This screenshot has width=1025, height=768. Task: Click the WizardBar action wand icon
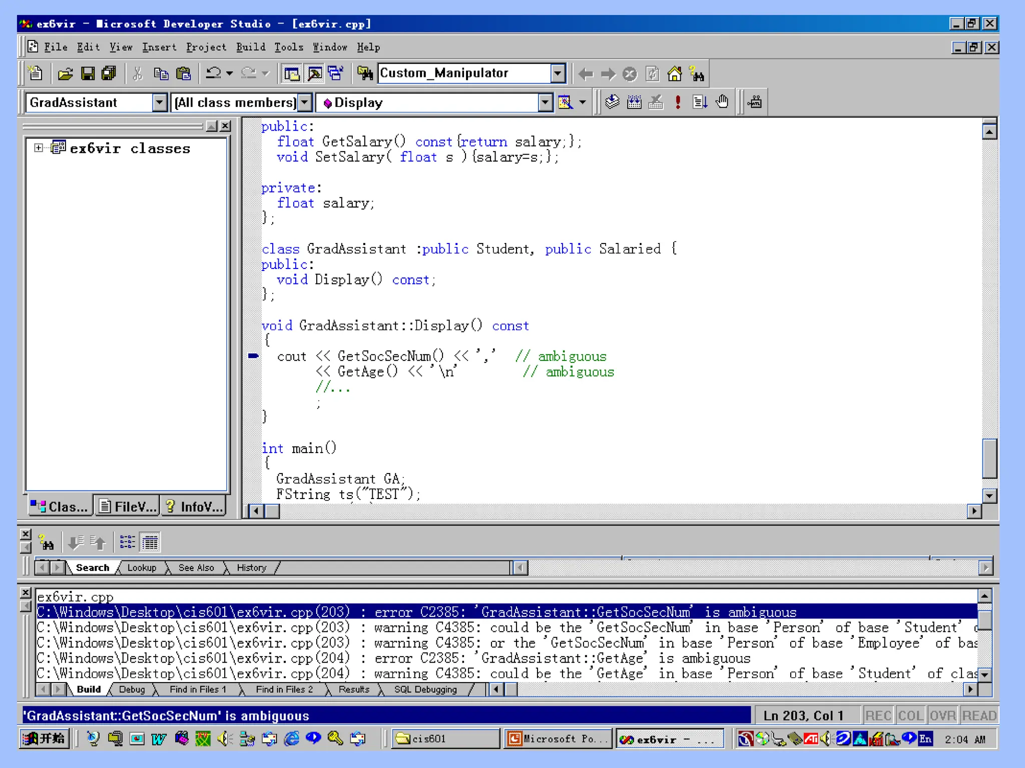tap(566, 102)
